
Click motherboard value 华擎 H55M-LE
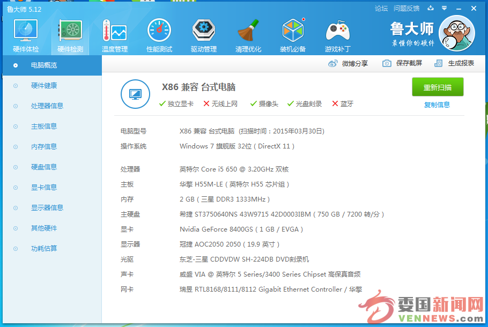click(x=234, y=184)
